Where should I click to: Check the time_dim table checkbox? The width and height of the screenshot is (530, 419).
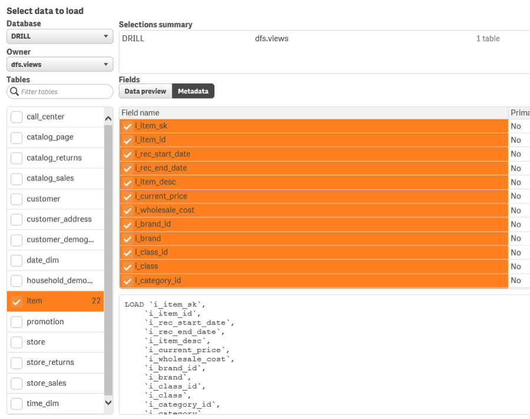coord(16,404)
